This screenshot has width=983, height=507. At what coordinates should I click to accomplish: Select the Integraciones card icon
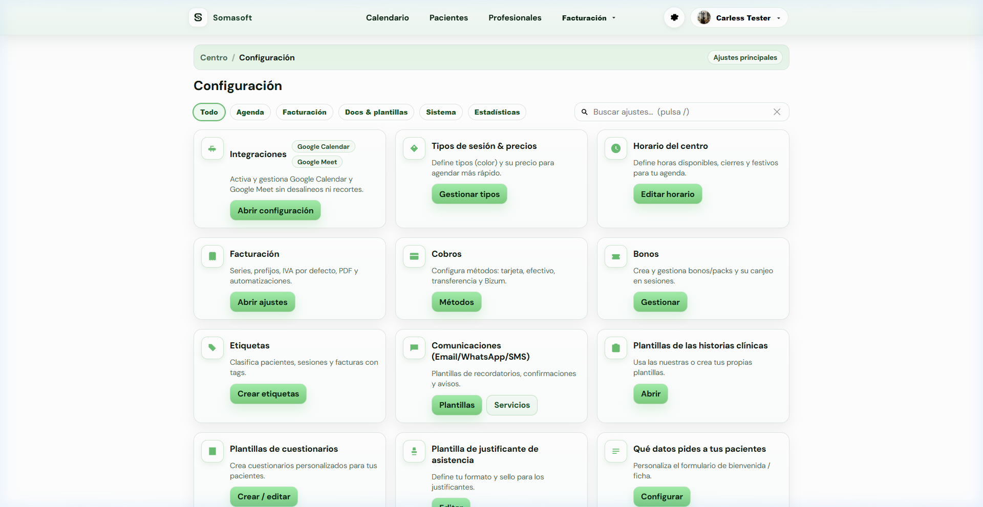[212, 148]
